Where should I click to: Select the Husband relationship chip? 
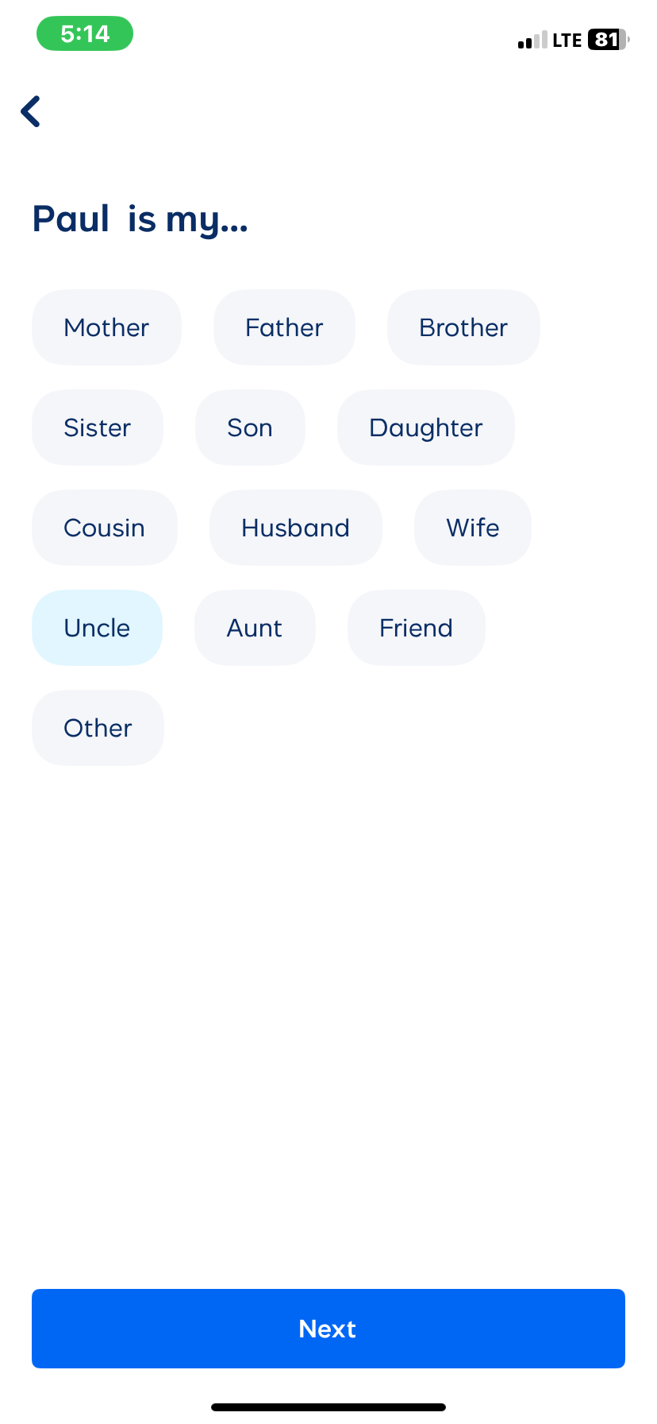point(296,528)
